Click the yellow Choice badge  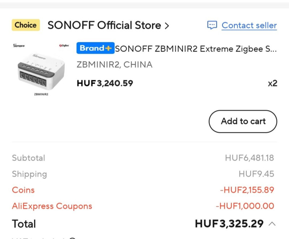[x=26, y=25]
